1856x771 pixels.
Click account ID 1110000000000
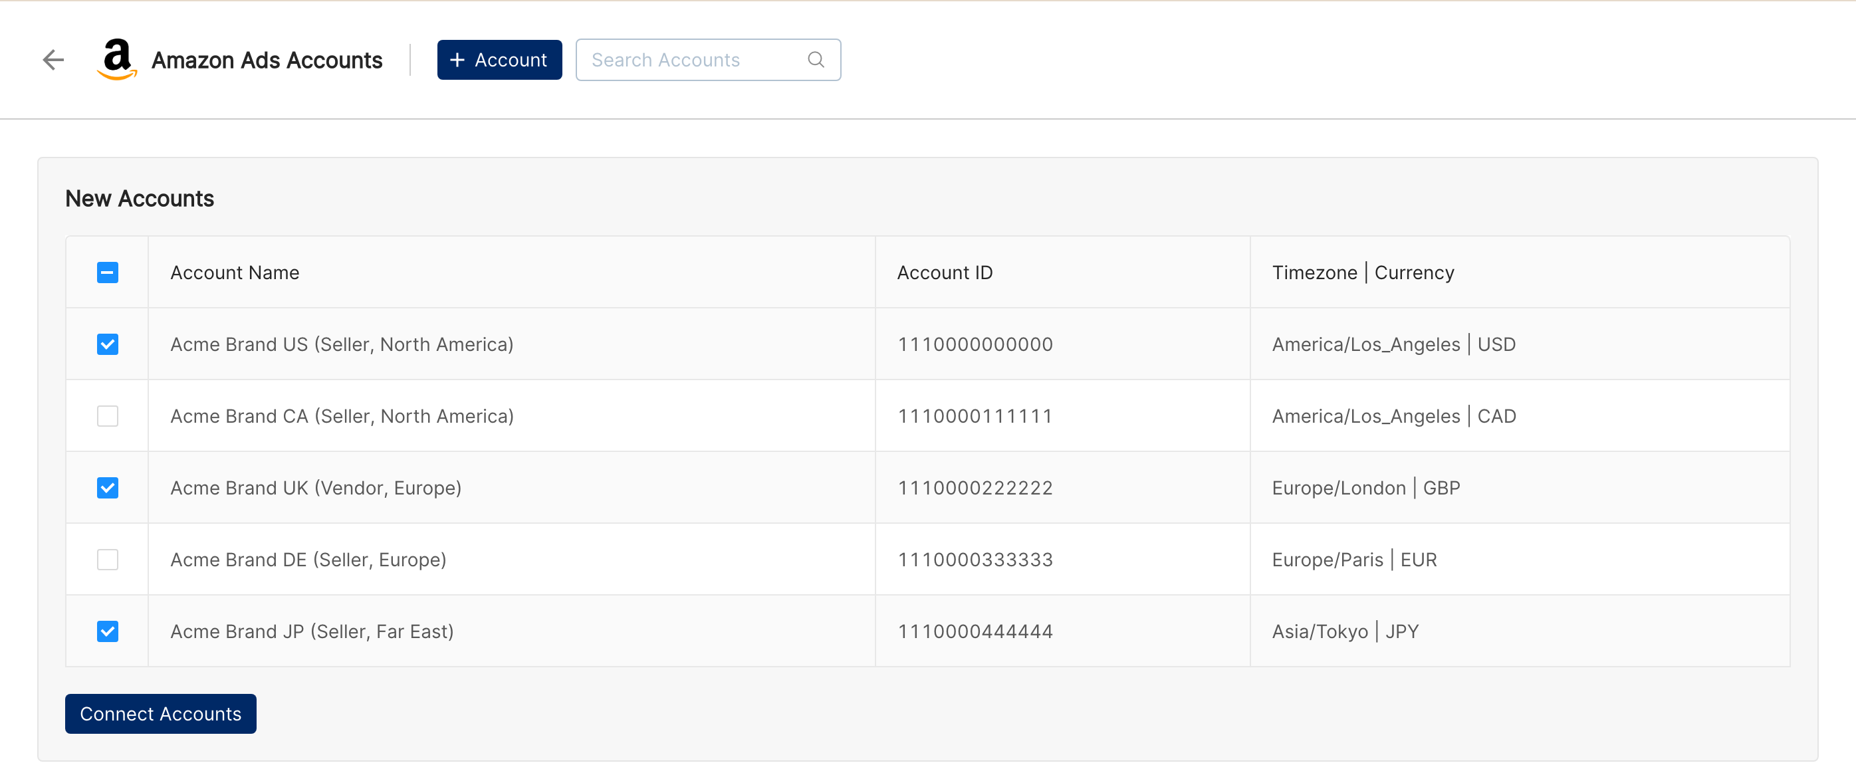pos(975,344)
